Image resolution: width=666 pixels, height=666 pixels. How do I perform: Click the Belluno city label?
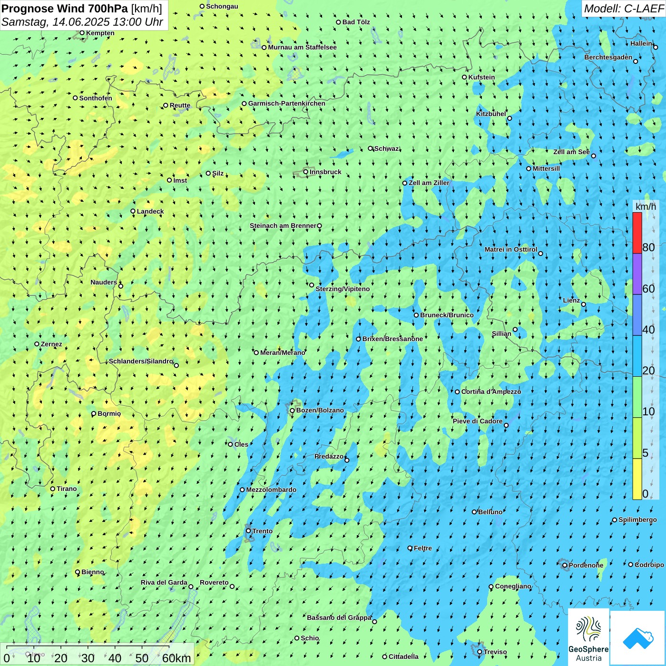point(490,512)
